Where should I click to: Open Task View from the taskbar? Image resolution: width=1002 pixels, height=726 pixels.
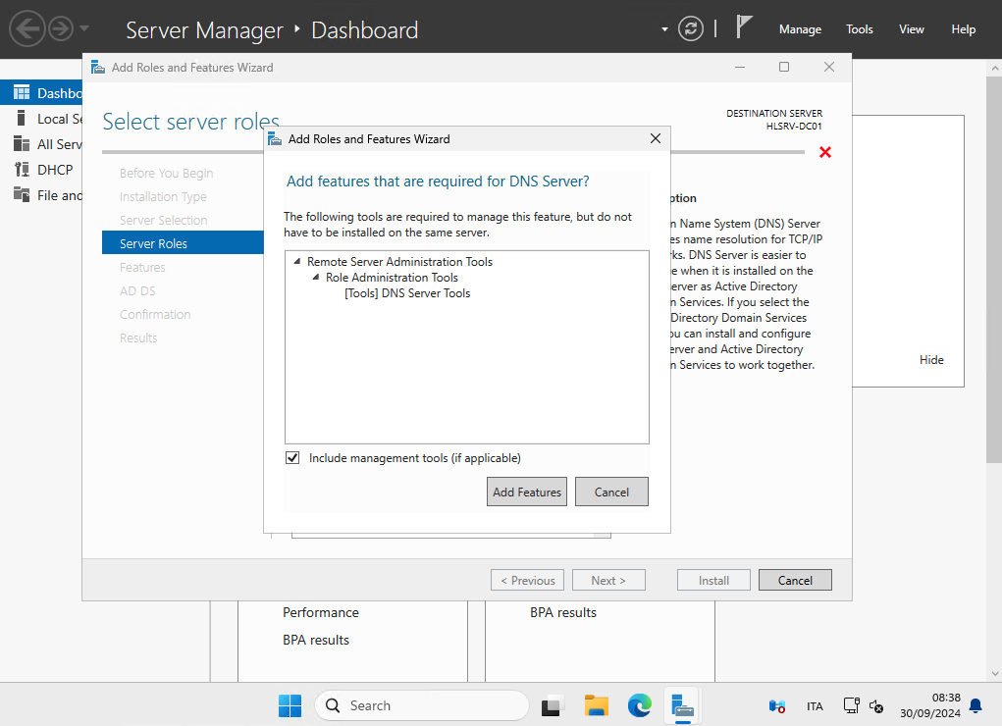554,705
